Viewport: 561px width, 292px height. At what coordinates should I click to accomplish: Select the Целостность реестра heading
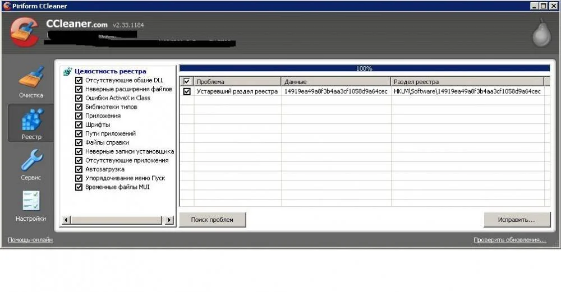pyautogui.click(x=110, y=71)
